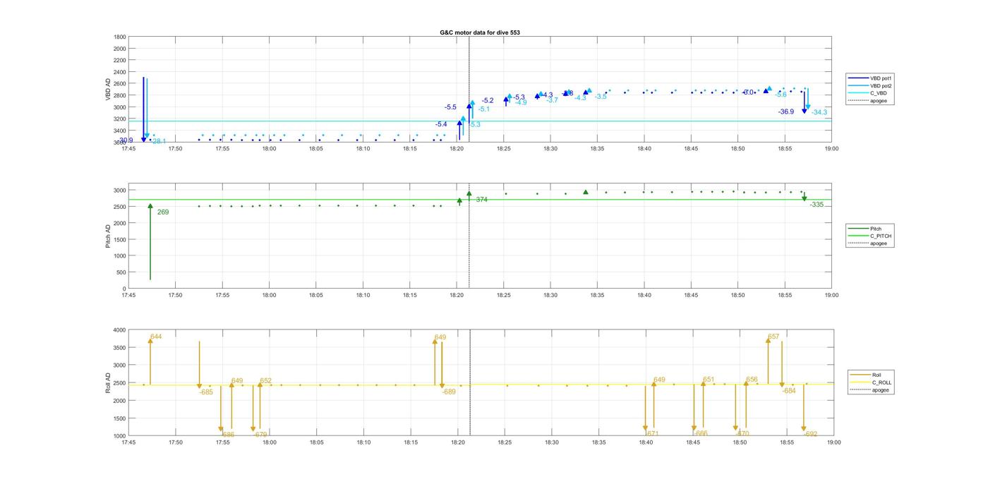Image resolution: width=988 pixels, height=489 pixels.
Task: Click the '19:00' tick on the Roll x-axis
Action: coord(833,442)
